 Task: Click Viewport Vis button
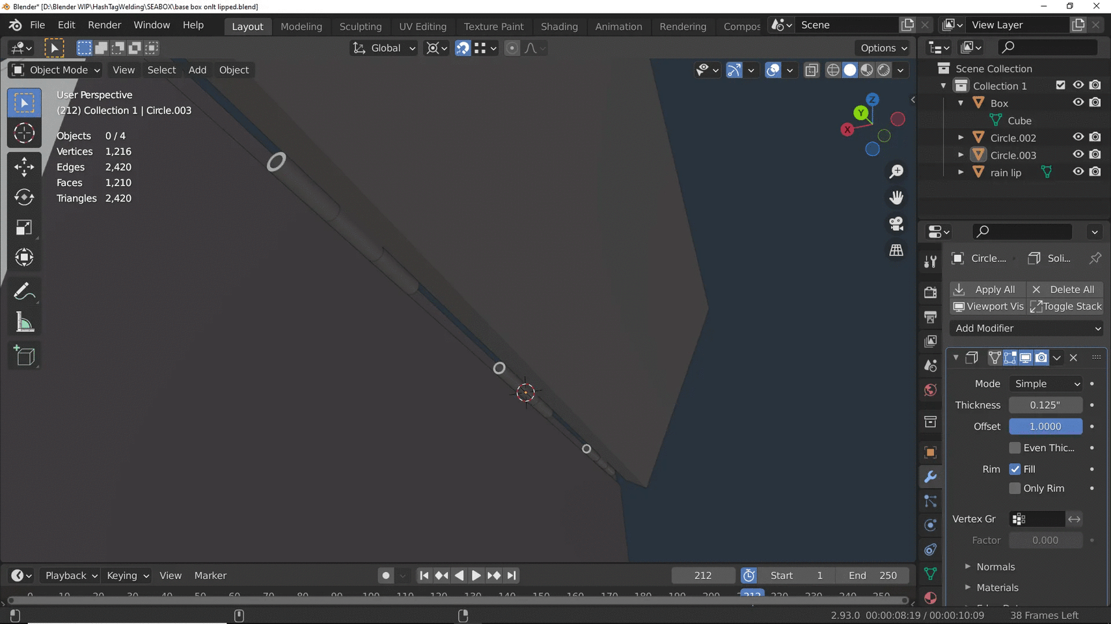(x=987, y=306)
